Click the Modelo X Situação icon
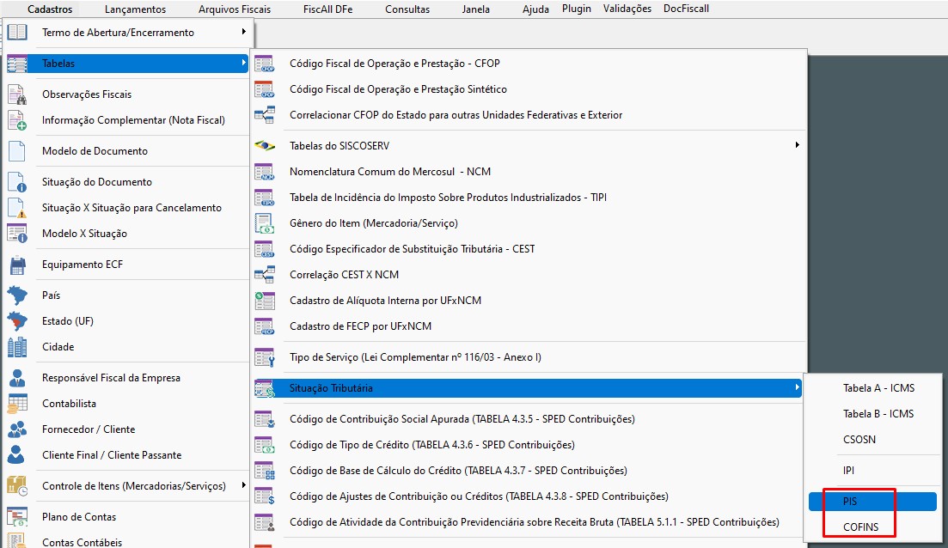This screenshot has height=548, width=948. [17, 234]
